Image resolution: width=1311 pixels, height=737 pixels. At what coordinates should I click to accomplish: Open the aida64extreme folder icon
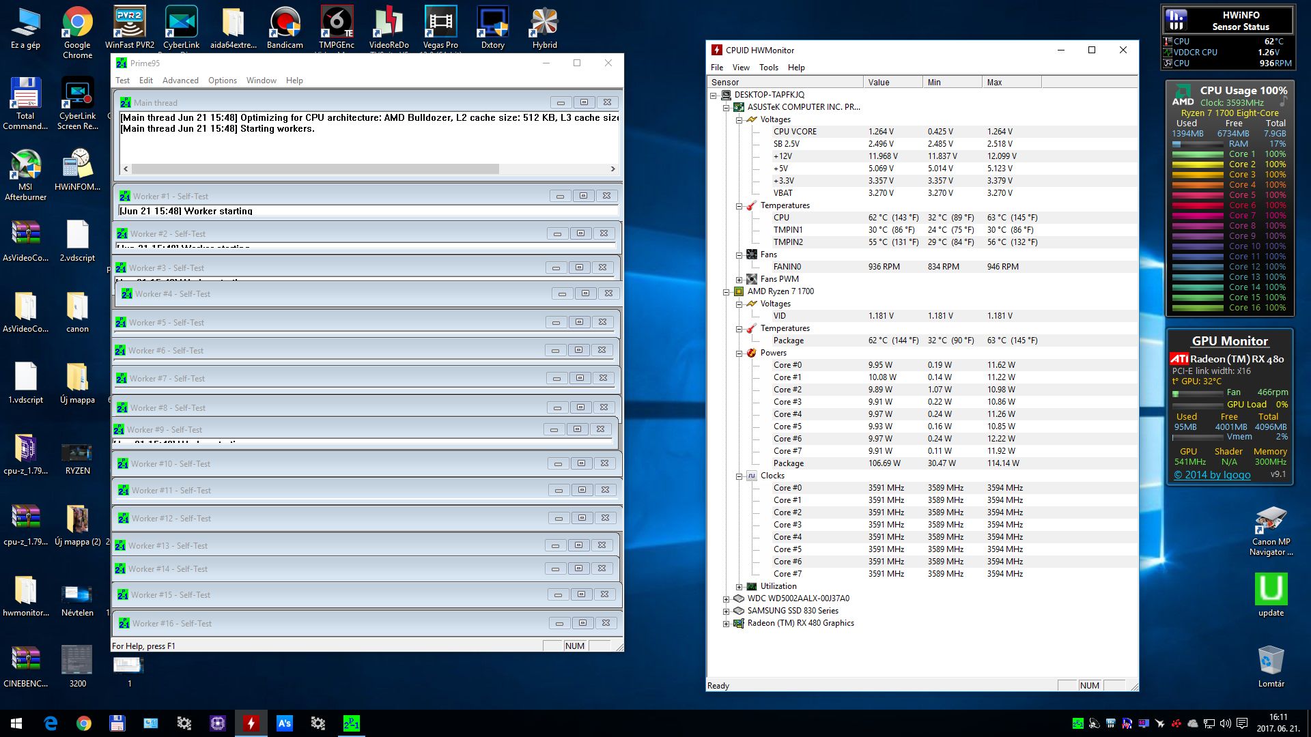(x=233, y=29)
